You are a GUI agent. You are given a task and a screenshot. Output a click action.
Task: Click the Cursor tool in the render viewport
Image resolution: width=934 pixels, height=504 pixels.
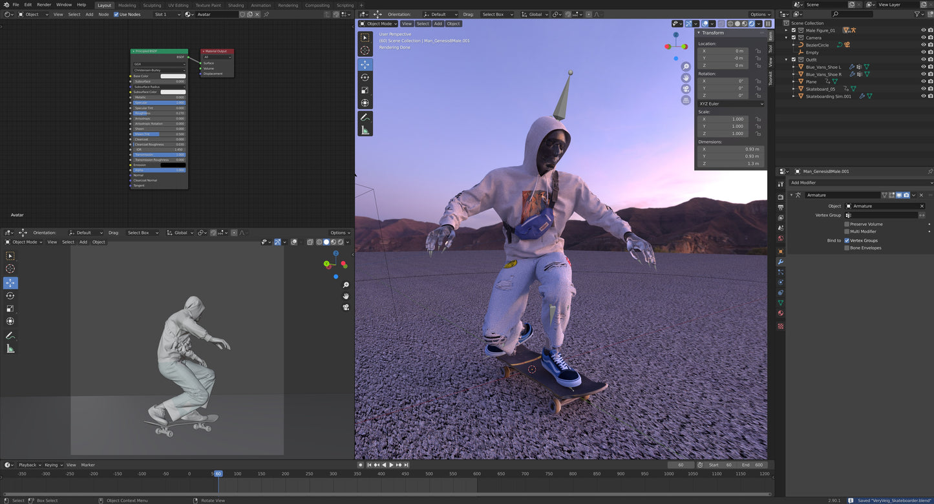365,50
